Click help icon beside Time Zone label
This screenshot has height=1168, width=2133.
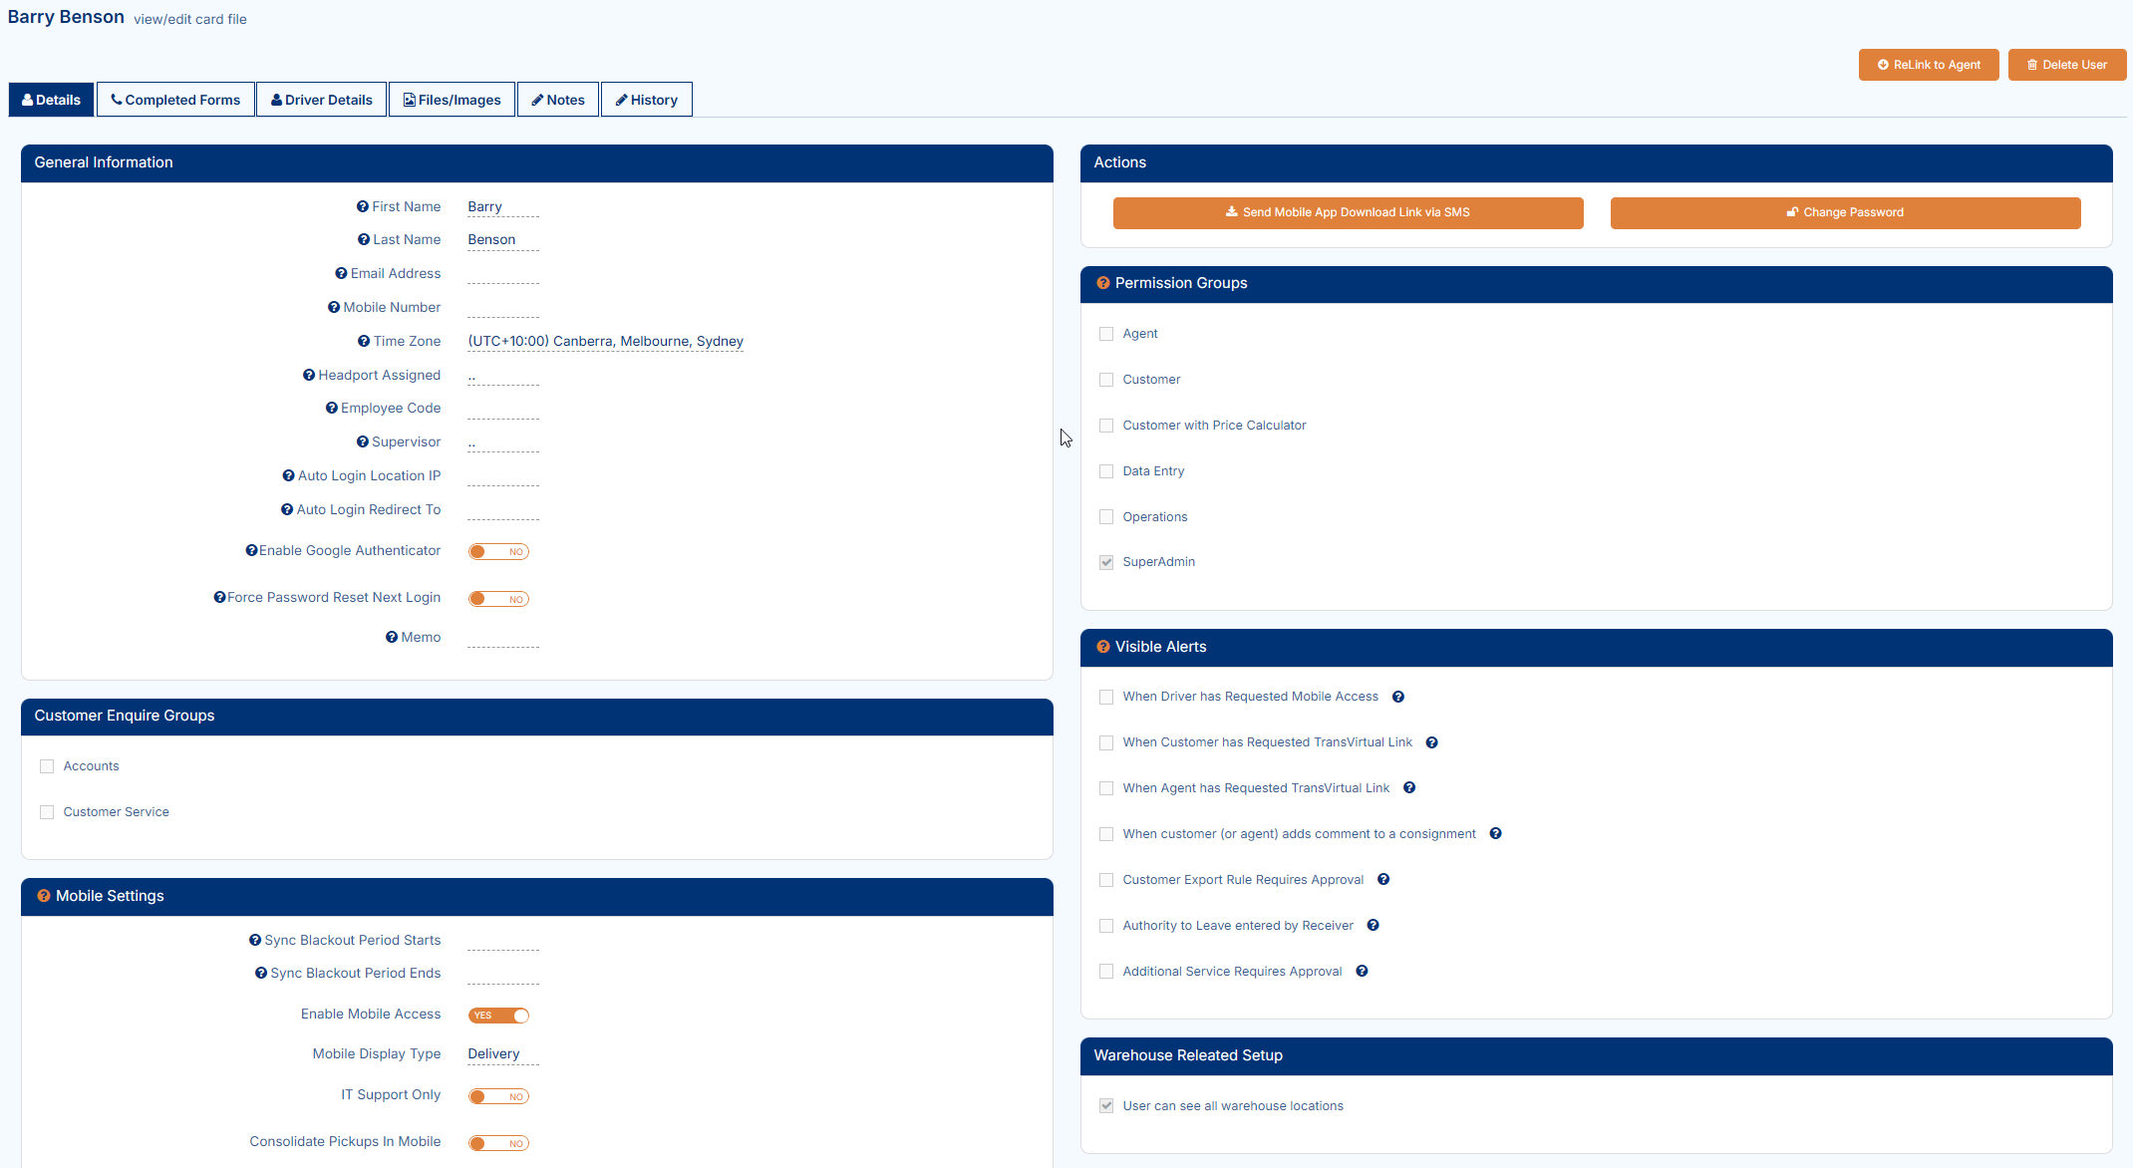coord(364,341)
